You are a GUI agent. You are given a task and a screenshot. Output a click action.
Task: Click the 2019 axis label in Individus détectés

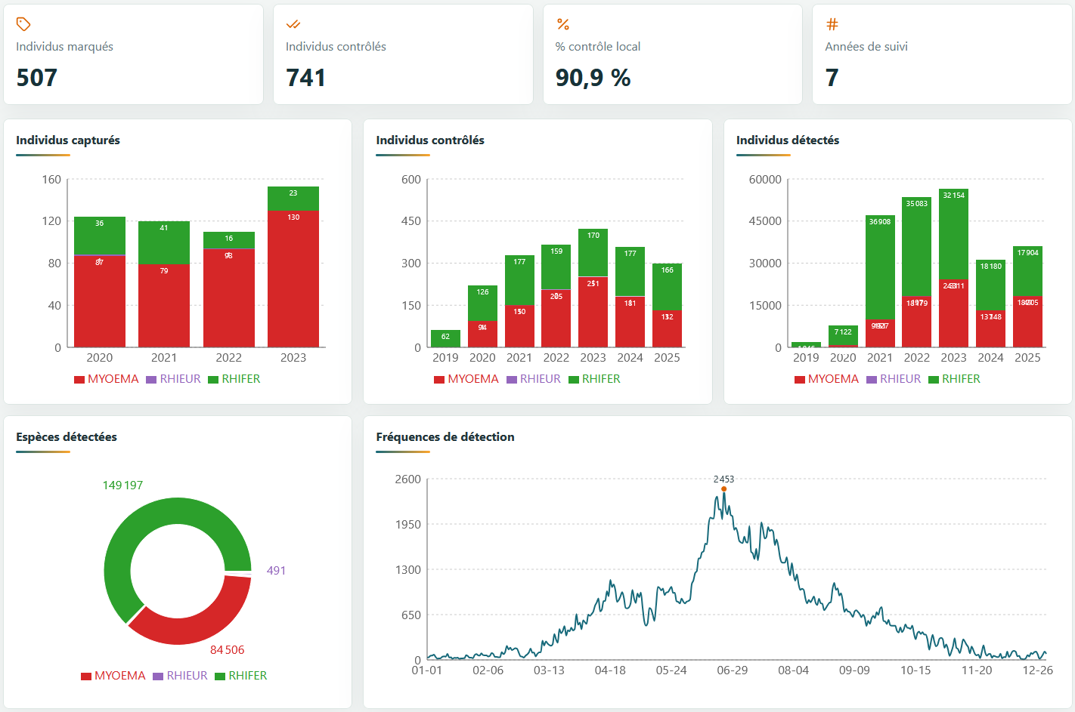coord(806,358)
